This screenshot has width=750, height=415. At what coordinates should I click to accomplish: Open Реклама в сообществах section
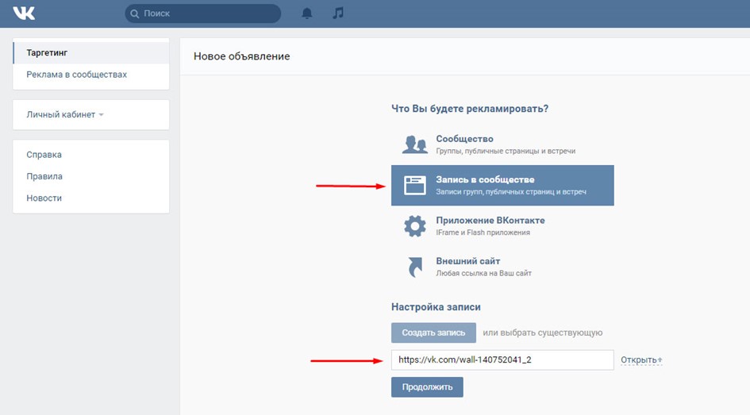pos(76,75)
